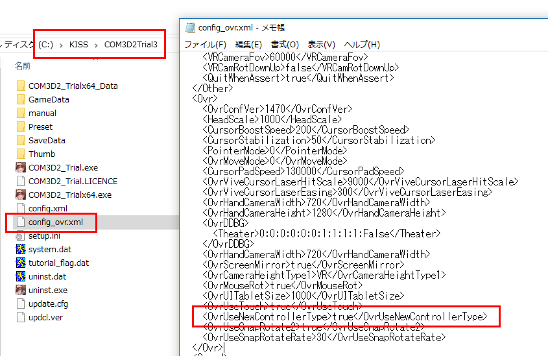Open the 編集(E) menu
Screen dimensions: 548x356
click(248, 45)
